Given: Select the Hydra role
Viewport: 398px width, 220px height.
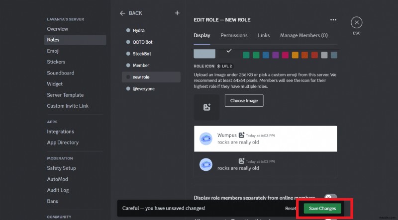Looking at the screenshot, I should point(151,30).
